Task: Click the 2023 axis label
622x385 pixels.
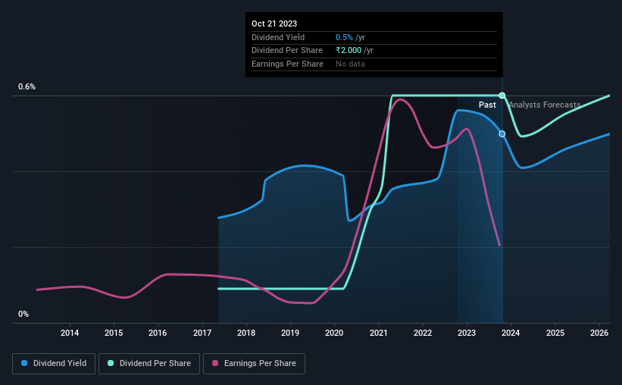Action: coord(467,333)
